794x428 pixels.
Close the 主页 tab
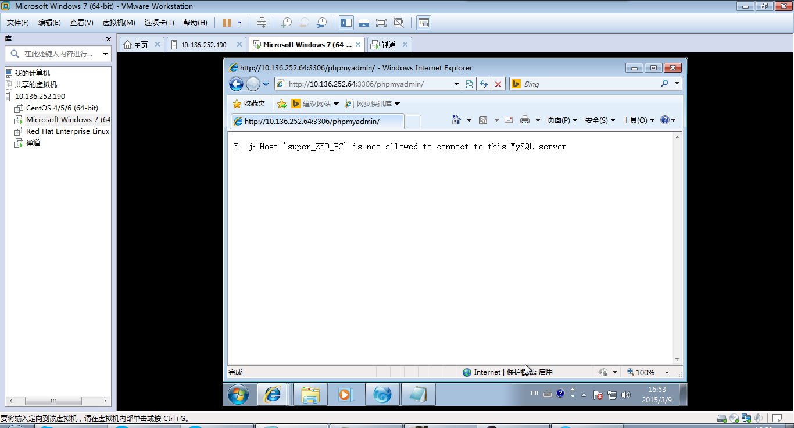158,44
